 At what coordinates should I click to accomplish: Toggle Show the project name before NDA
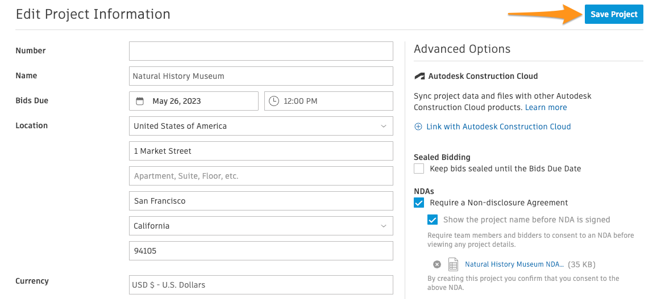point(433,220)
